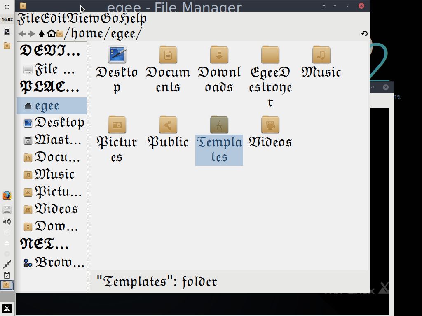Open a terminal from the left dock
Screen dimensions: 422x316
(7, 32)
